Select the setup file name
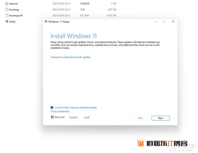The height and width of the screenshot is (153, 198). coord(12,21)
